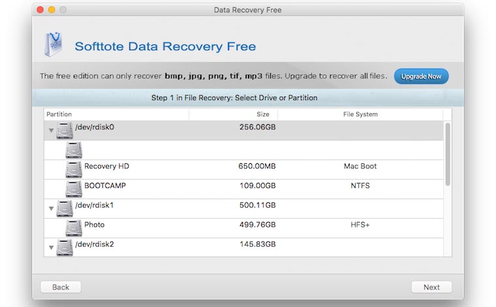Go Back to previous screen
Image resolution: width=496 pixels, height=307 pixels.
tap(61, 287)
